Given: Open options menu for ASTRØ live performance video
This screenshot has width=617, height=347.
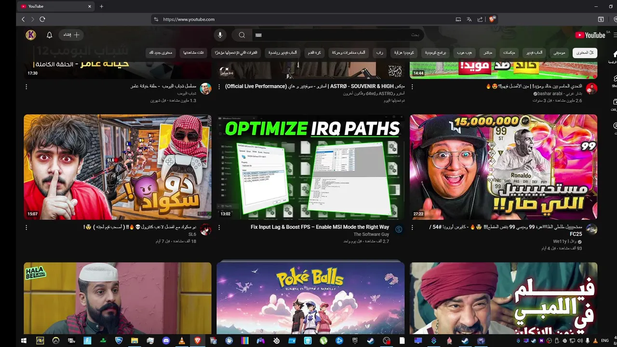Looking at the screenshot, I should (x=219, y=87).
